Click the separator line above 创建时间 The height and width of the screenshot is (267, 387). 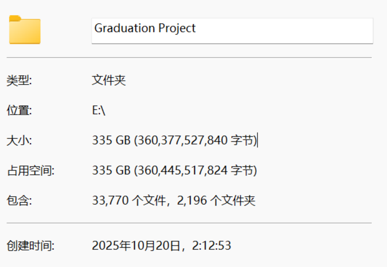[189, 223]
